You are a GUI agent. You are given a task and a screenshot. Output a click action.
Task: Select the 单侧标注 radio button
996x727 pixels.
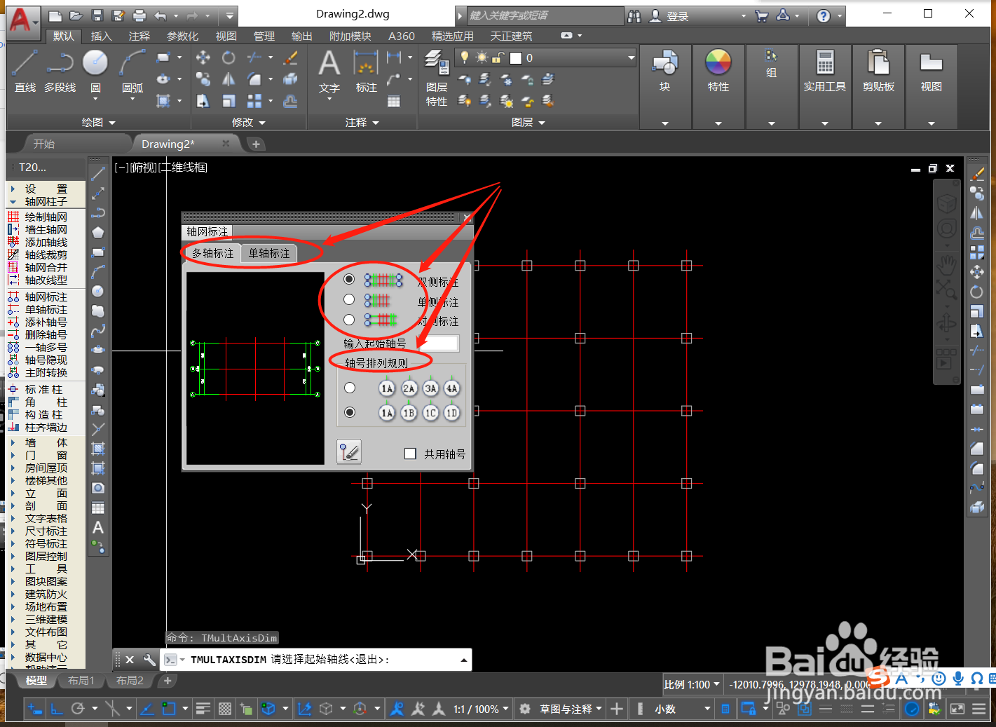click(349, 299)
